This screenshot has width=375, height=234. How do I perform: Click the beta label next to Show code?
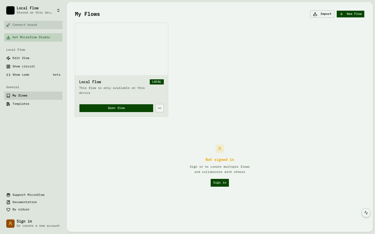point(57,75)
